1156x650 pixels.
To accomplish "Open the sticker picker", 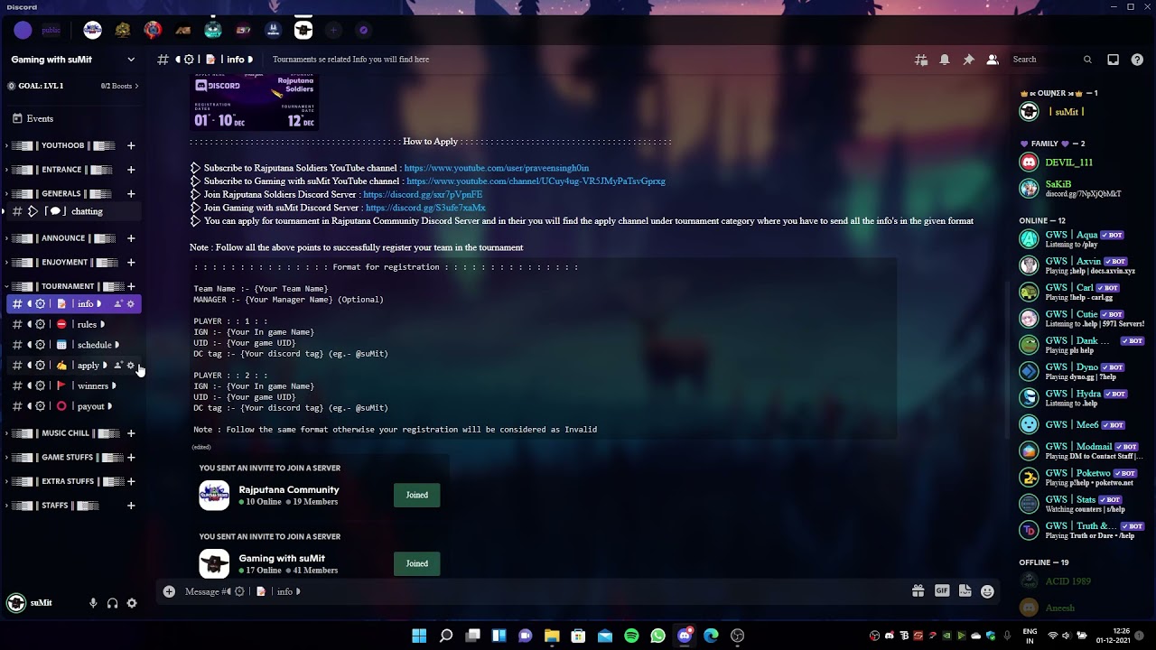I will coord(965,591).
